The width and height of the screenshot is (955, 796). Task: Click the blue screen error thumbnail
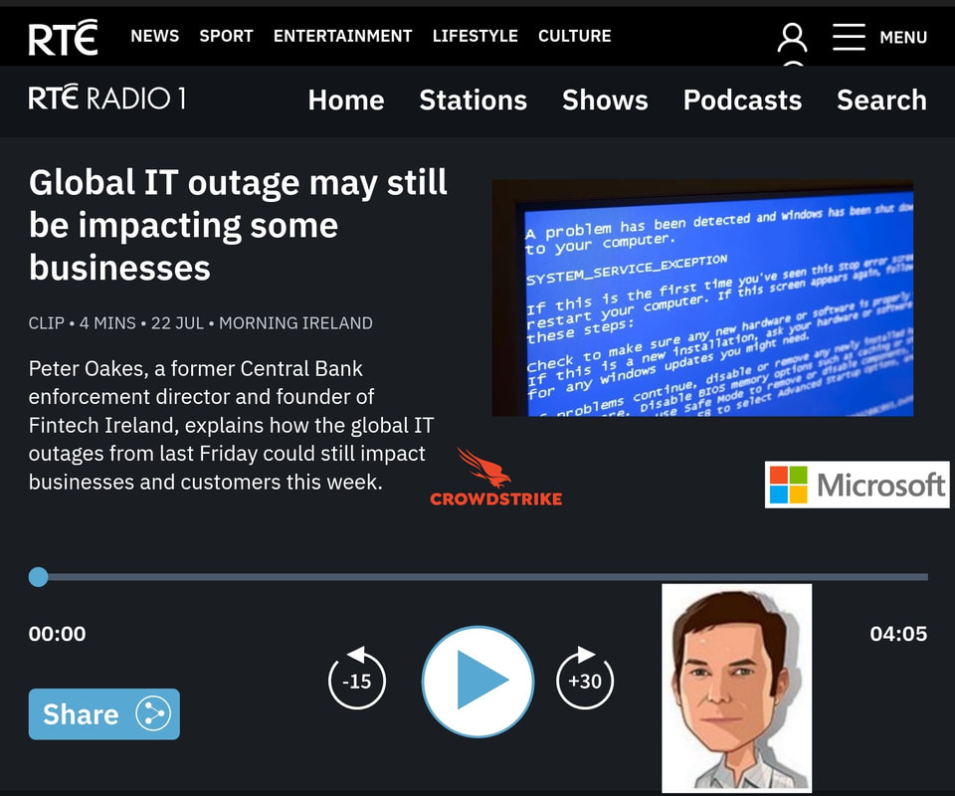click(703, 298)
